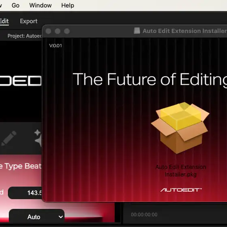This screenshot has width=227, height=227.
Task: Switch to the Export tab
Action: [29, 21]
